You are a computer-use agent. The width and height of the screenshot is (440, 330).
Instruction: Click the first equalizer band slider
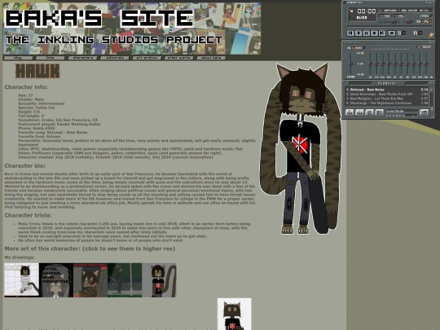pos(371,64)
